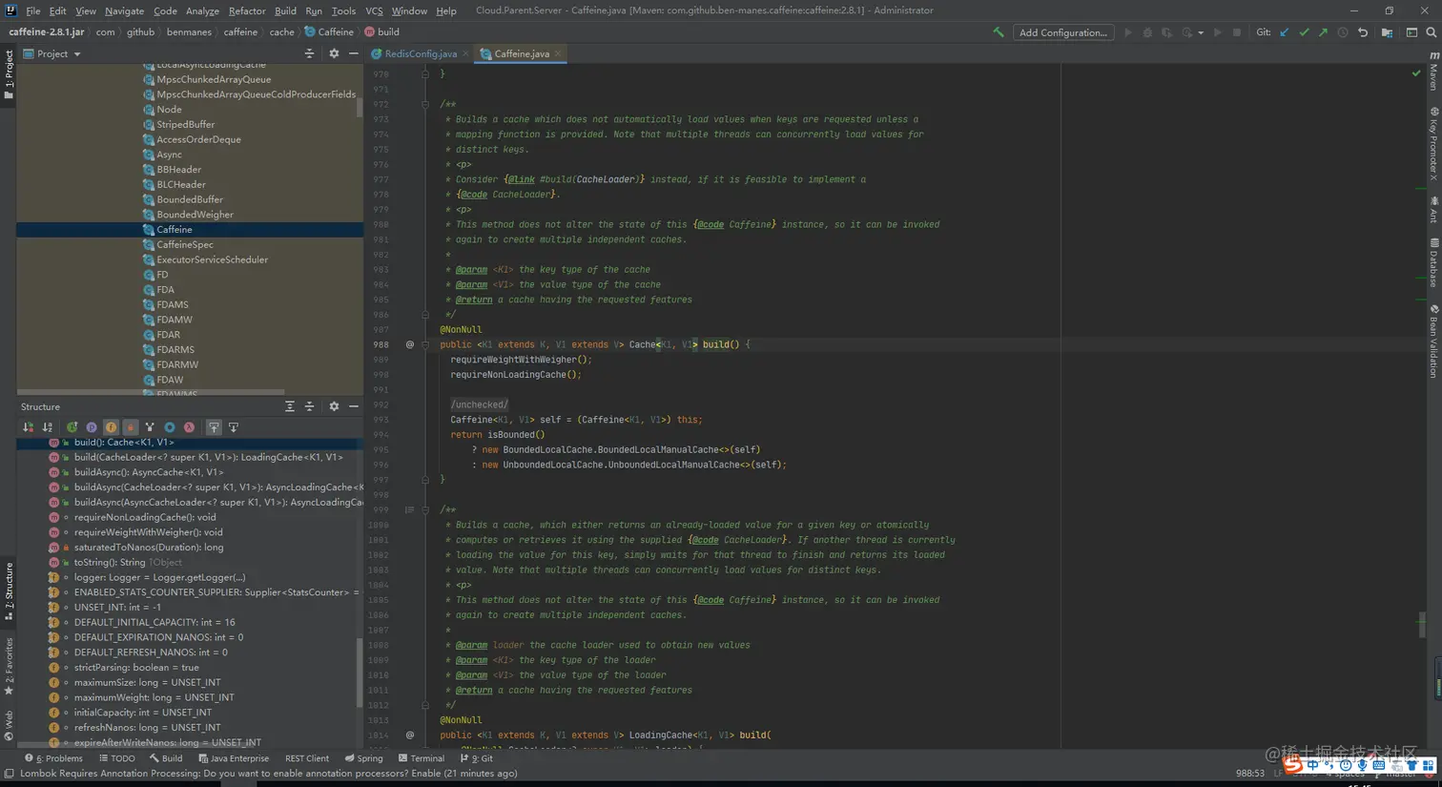
Task: Open the Analyze menu
Action: pos(202,10)
